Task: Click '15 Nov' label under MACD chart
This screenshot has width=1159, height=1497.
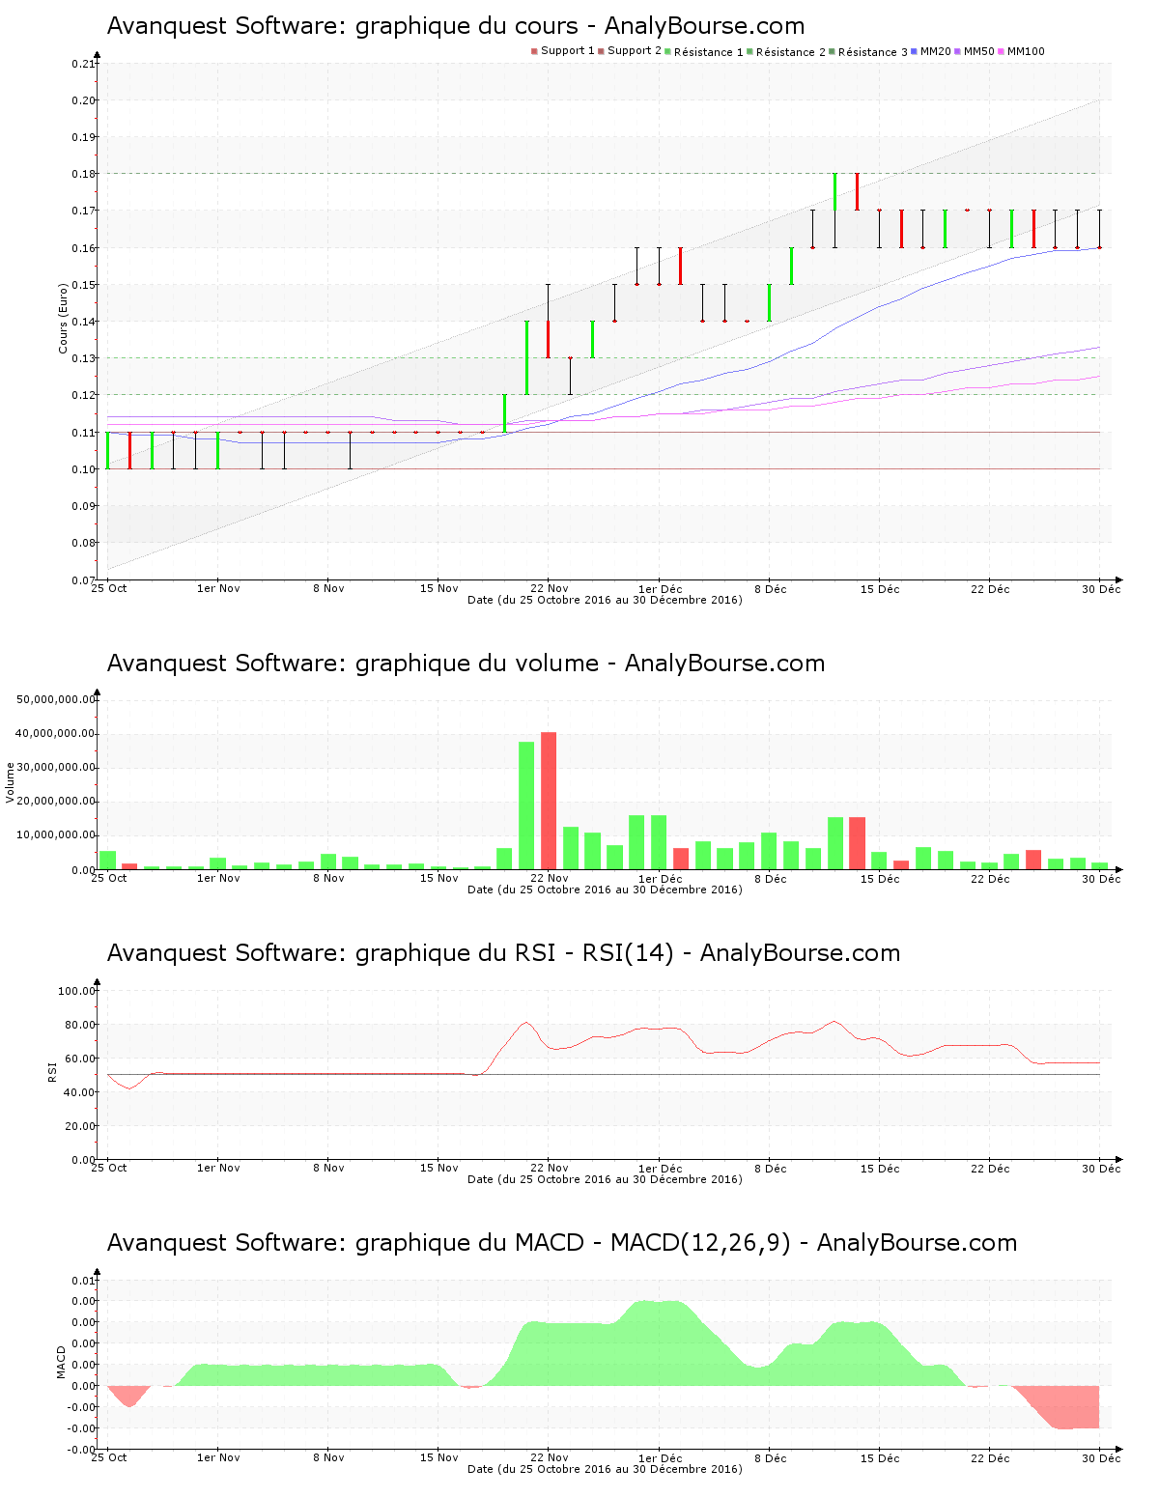Action: point(439,1457)
